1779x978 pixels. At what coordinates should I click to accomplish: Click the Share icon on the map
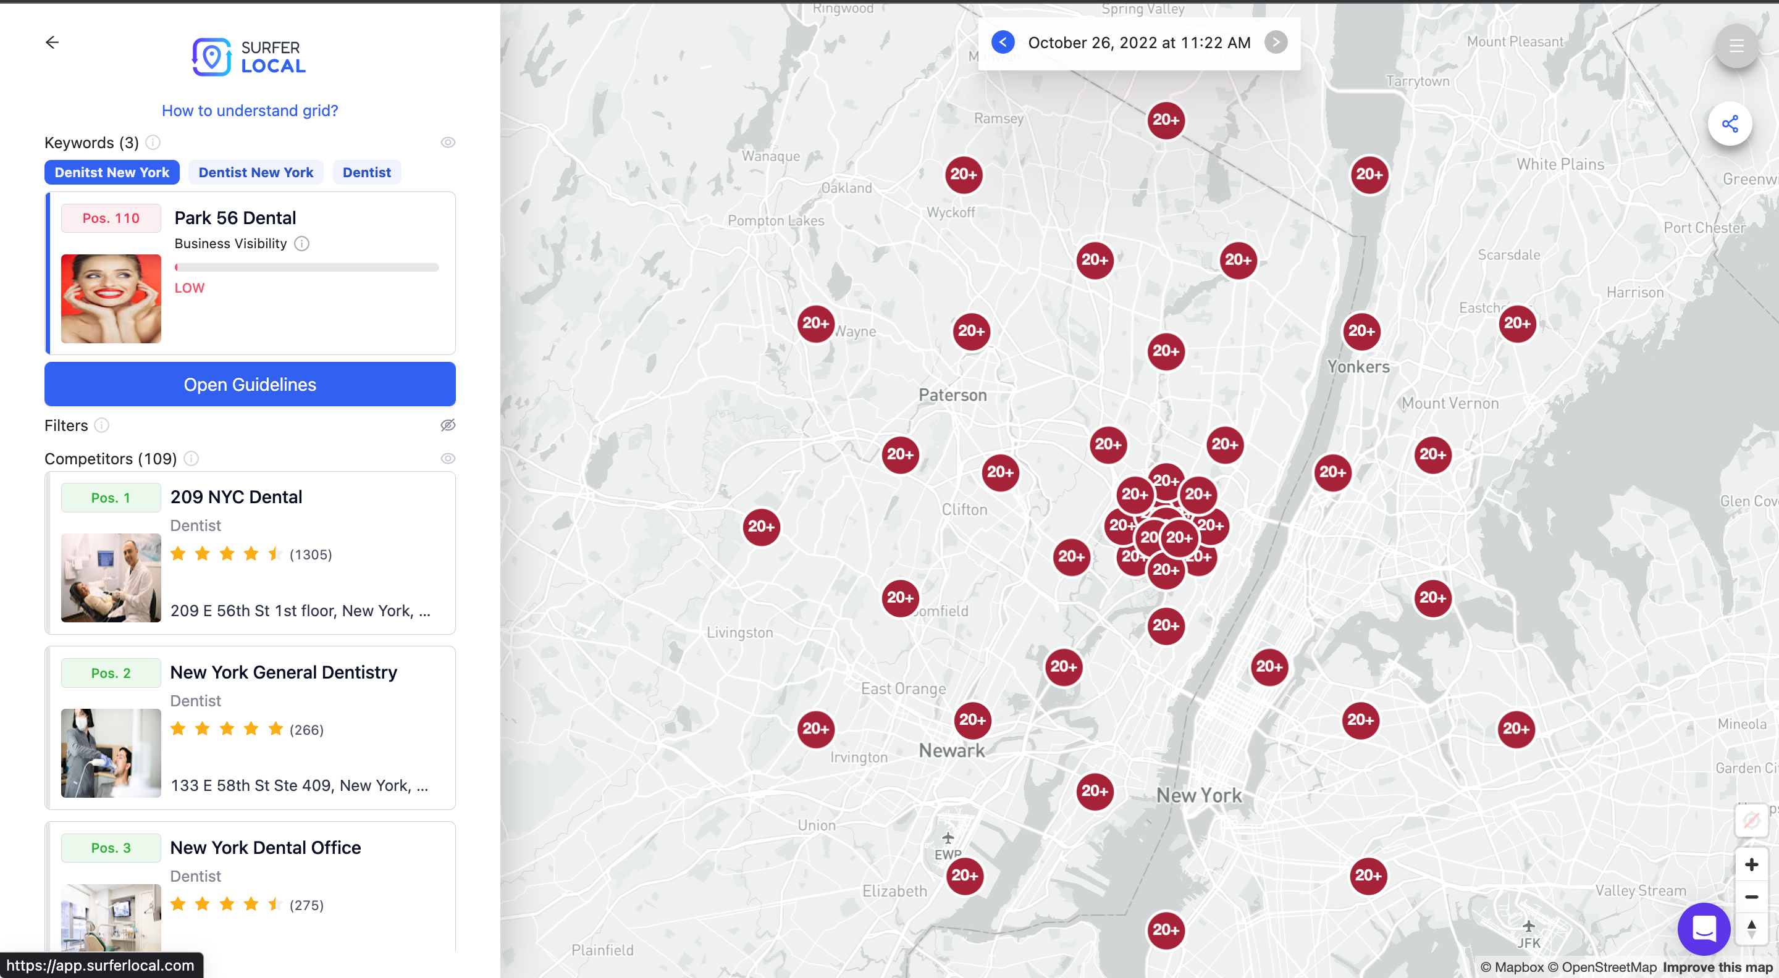(x=1731, y=123)
